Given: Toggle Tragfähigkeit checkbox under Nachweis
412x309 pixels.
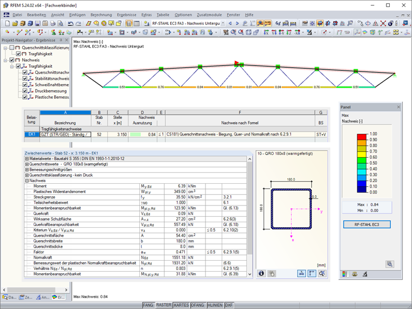Looking at the screenshot, I should tap(18, 66).
